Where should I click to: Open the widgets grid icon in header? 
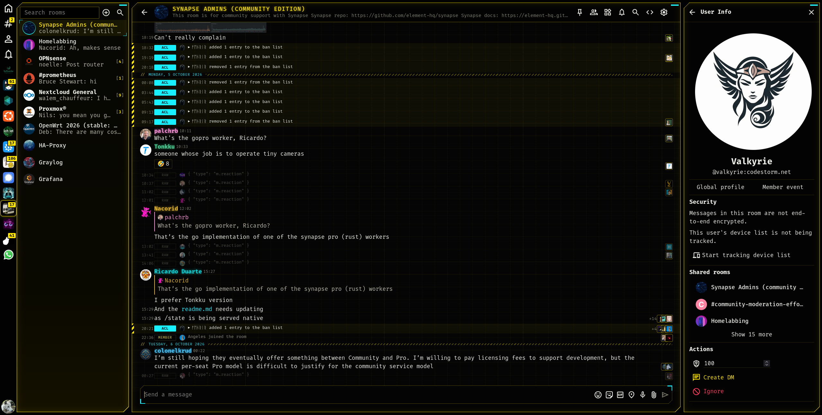coord(607,12)
